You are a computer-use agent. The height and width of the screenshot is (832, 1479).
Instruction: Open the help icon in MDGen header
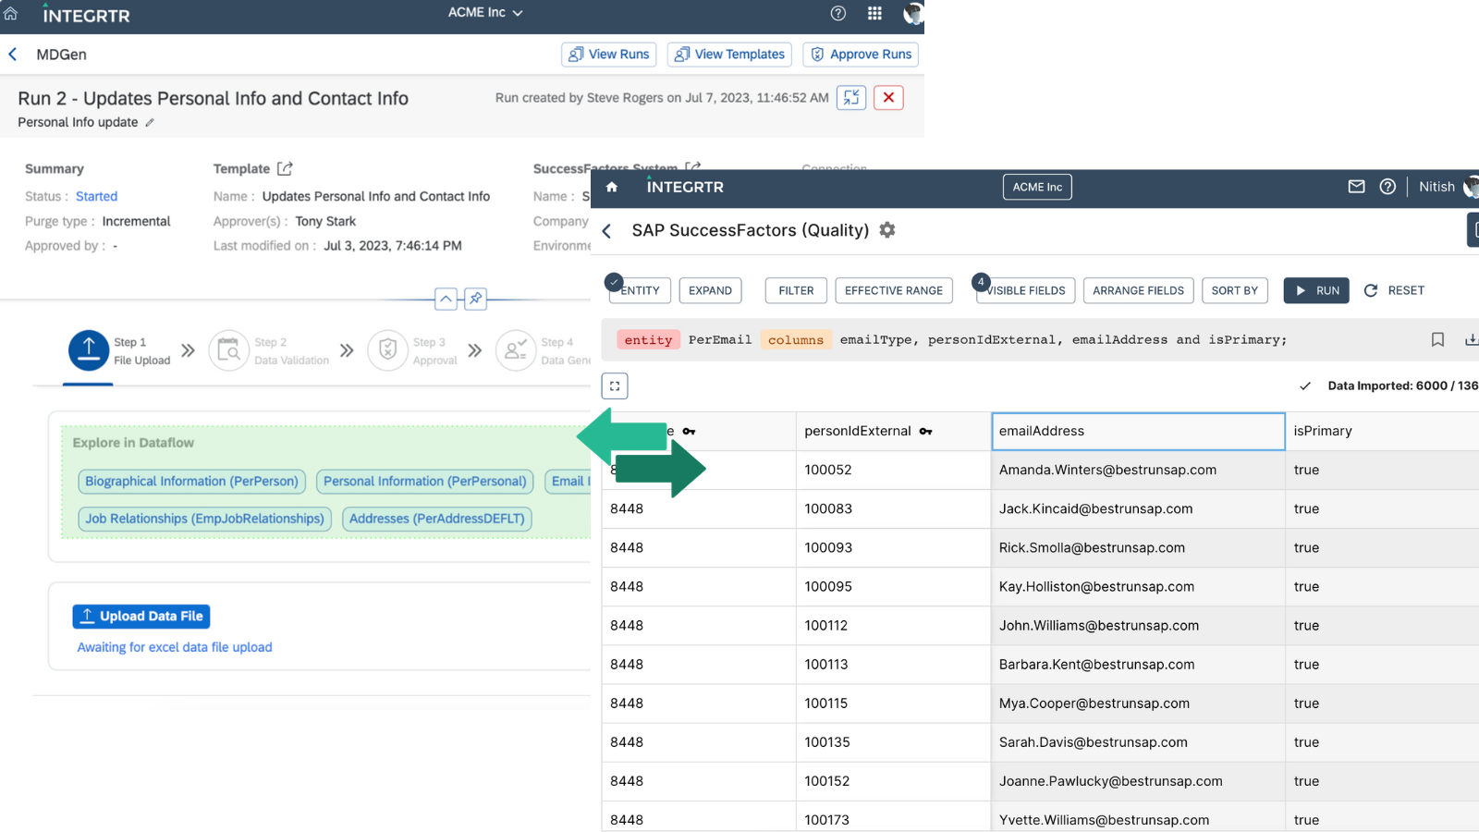click(x=838, y=13)
